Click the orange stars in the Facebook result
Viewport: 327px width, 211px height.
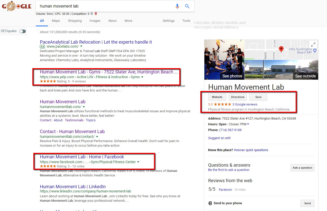tap(48, 166)
